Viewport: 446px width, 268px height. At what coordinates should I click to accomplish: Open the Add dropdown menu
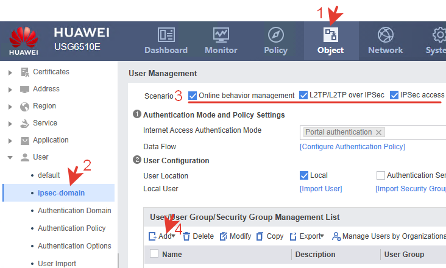coord(173,236)
